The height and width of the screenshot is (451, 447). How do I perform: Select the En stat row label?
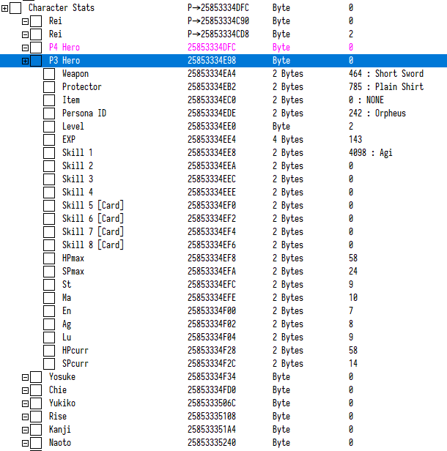(67, 311)
